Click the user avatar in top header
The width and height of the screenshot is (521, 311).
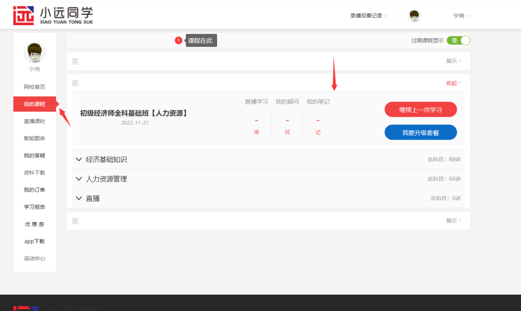414,16
